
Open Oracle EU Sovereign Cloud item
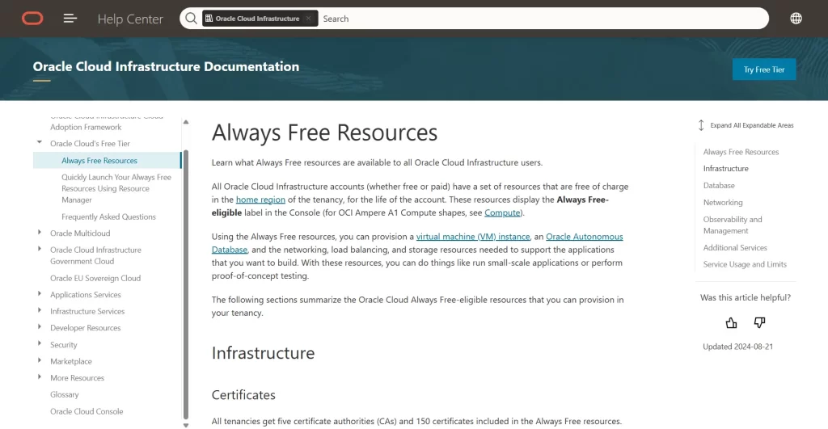coord(95,278)
